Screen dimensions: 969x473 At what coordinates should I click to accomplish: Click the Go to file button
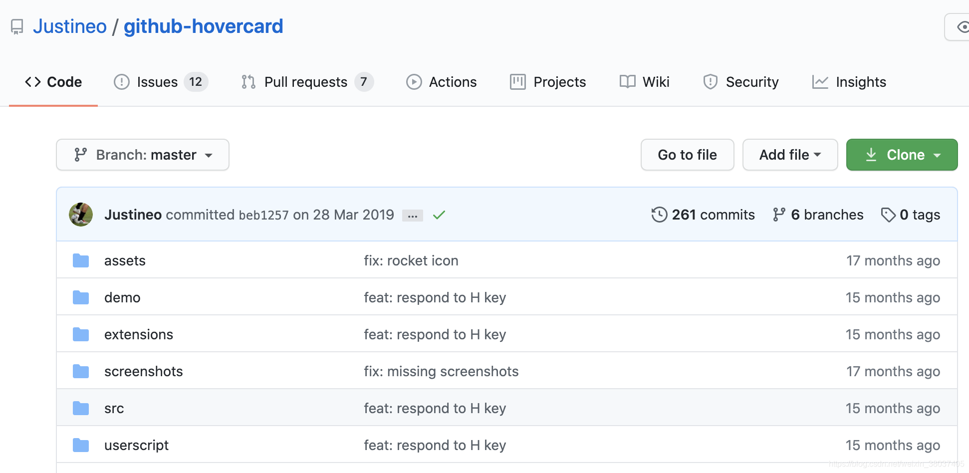click(687, 155)
